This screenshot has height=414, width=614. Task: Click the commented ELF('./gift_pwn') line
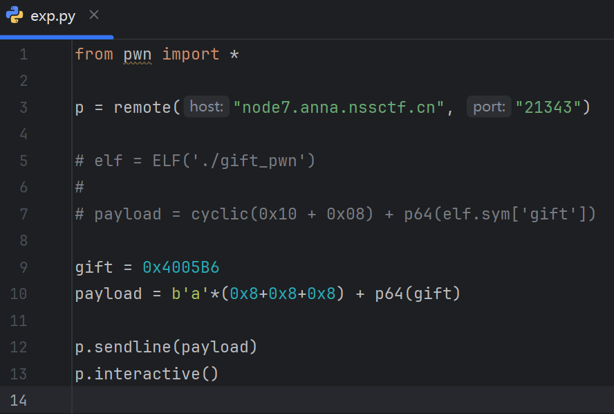[x=195, y=161]
